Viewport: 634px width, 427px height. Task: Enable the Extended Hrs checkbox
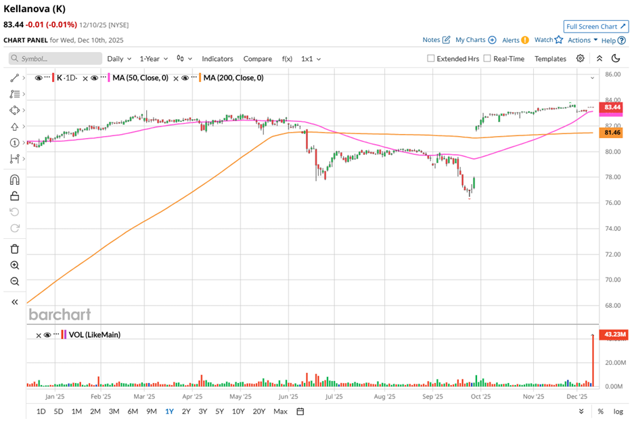(x=431, y=59)
